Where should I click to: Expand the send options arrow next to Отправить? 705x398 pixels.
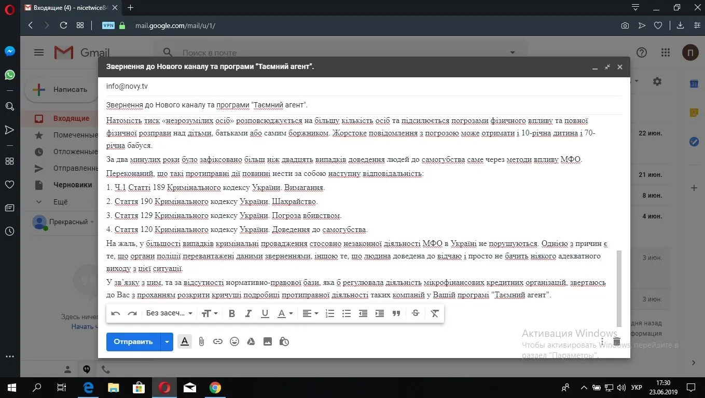point(167,342)
